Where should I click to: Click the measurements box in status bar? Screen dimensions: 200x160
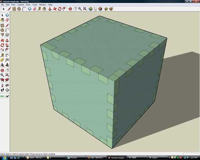click(x=192, y=154)
